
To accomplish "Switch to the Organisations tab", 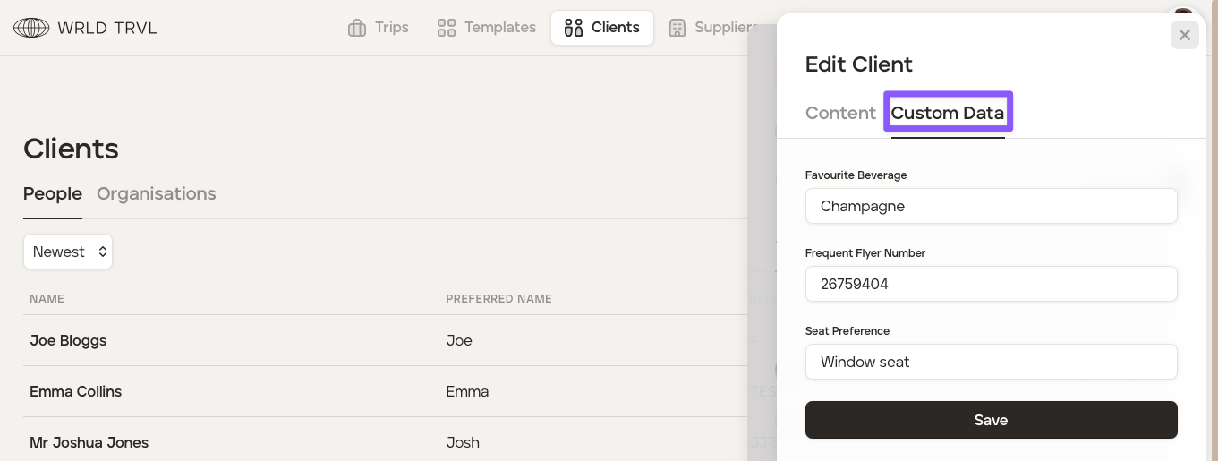I will pyautogui.click(x=156, y=193).
